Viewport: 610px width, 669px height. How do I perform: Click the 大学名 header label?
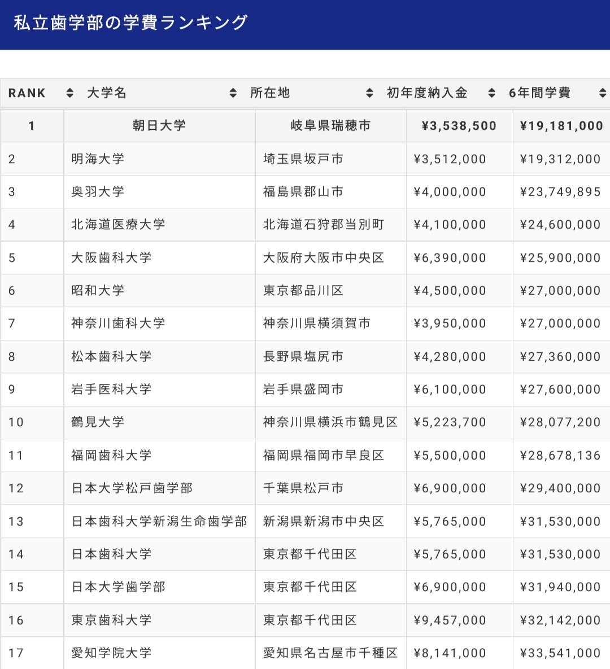click(107, 93)
